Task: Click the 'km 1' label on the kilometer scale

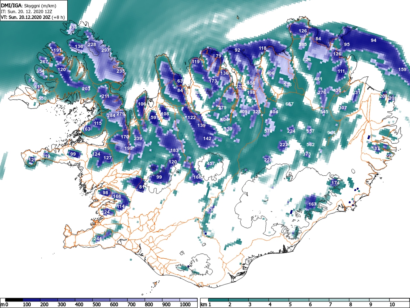Action: [x=206, y=305]
